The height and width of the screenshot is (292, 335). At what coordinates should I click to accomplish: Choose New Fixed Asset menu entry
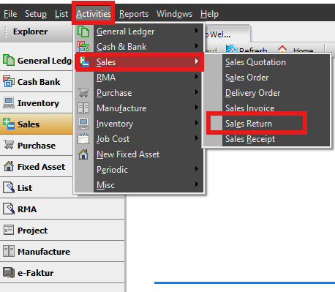(x=128, y=154)
